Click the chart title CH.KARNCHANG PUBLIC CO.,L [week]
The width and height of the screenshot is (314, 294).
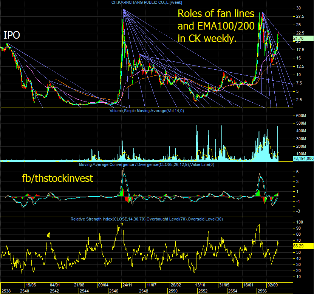[147, 2]
